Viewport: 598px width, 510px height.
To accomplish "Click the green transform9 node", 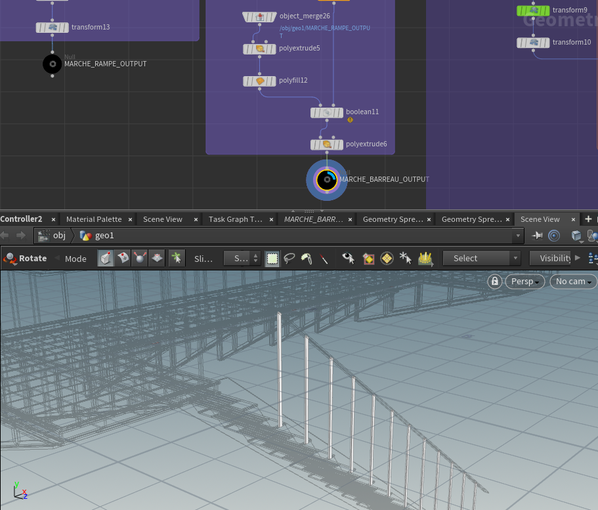I will (x=533, y=11).
